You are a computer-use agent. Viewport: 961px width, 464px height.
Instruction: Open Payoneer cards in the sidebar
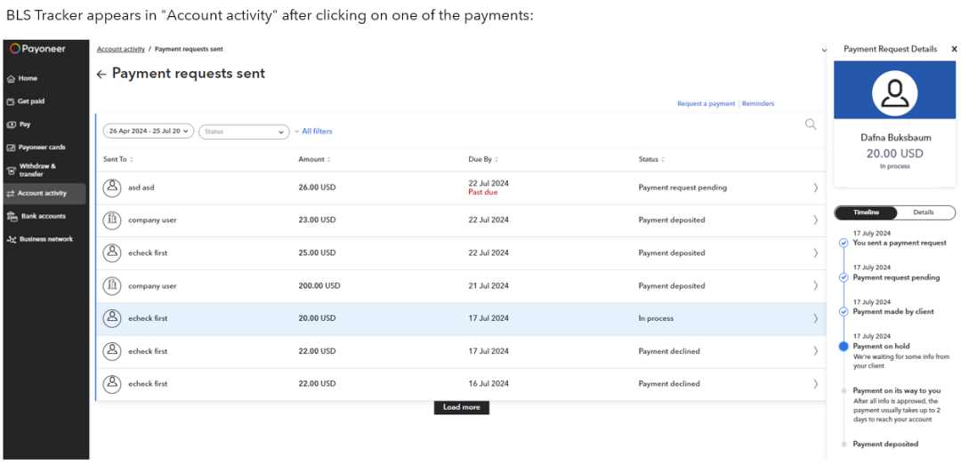click(x=41, y=148)
